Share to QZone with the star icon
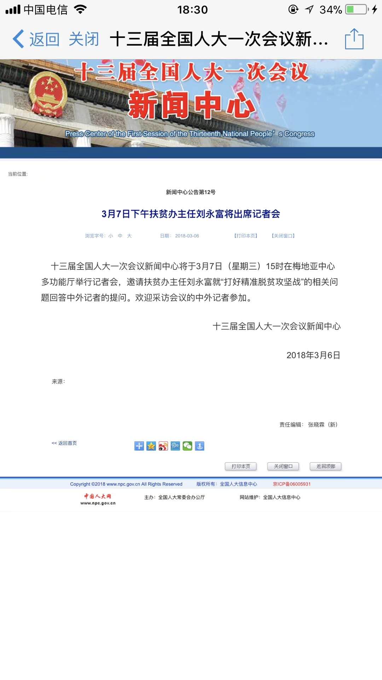382x680 pixels. click(x=151, y=446)
